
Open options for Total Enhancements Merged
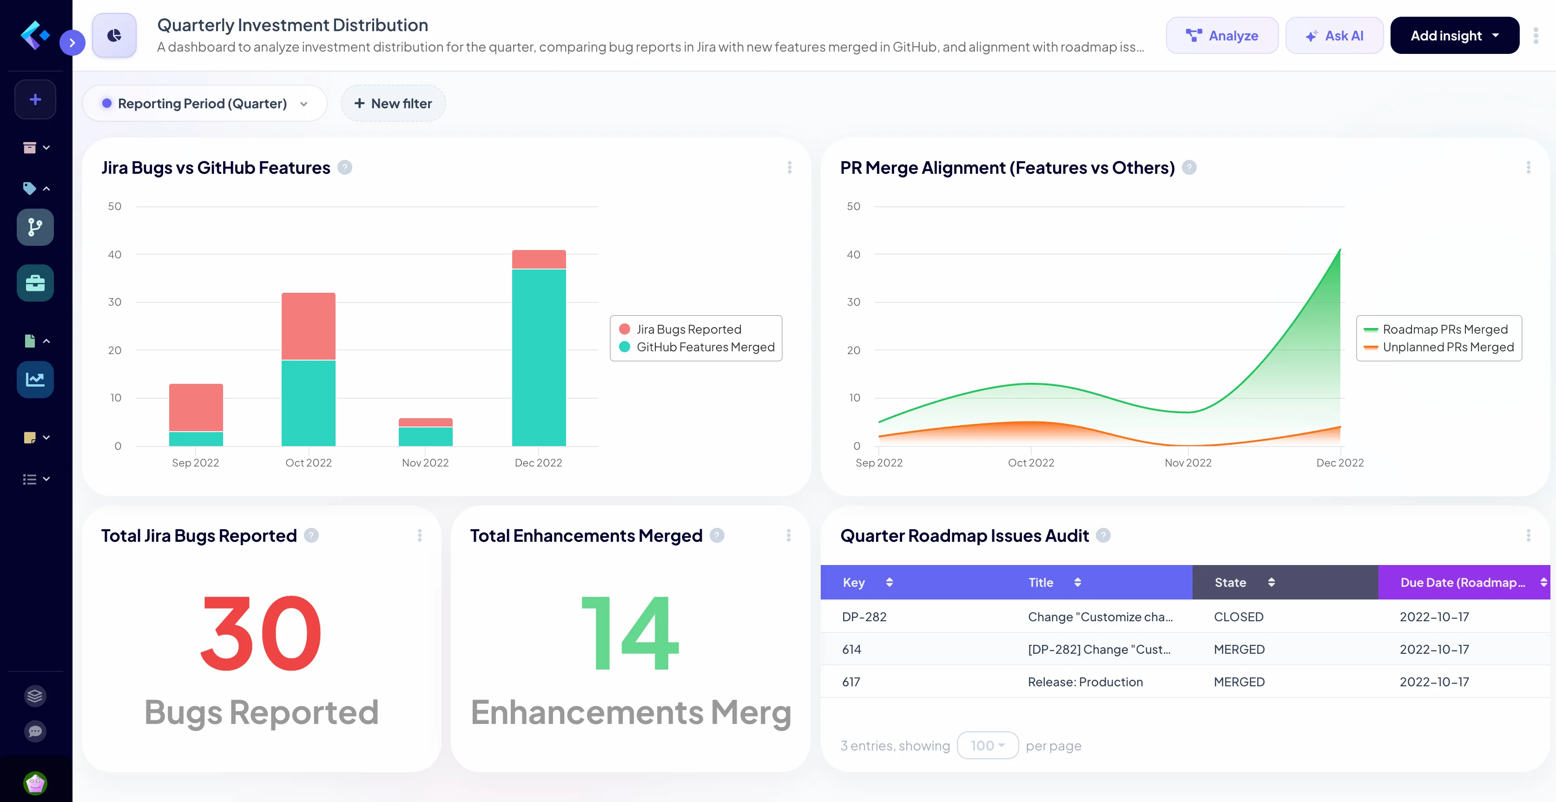[x=788, y=535]
